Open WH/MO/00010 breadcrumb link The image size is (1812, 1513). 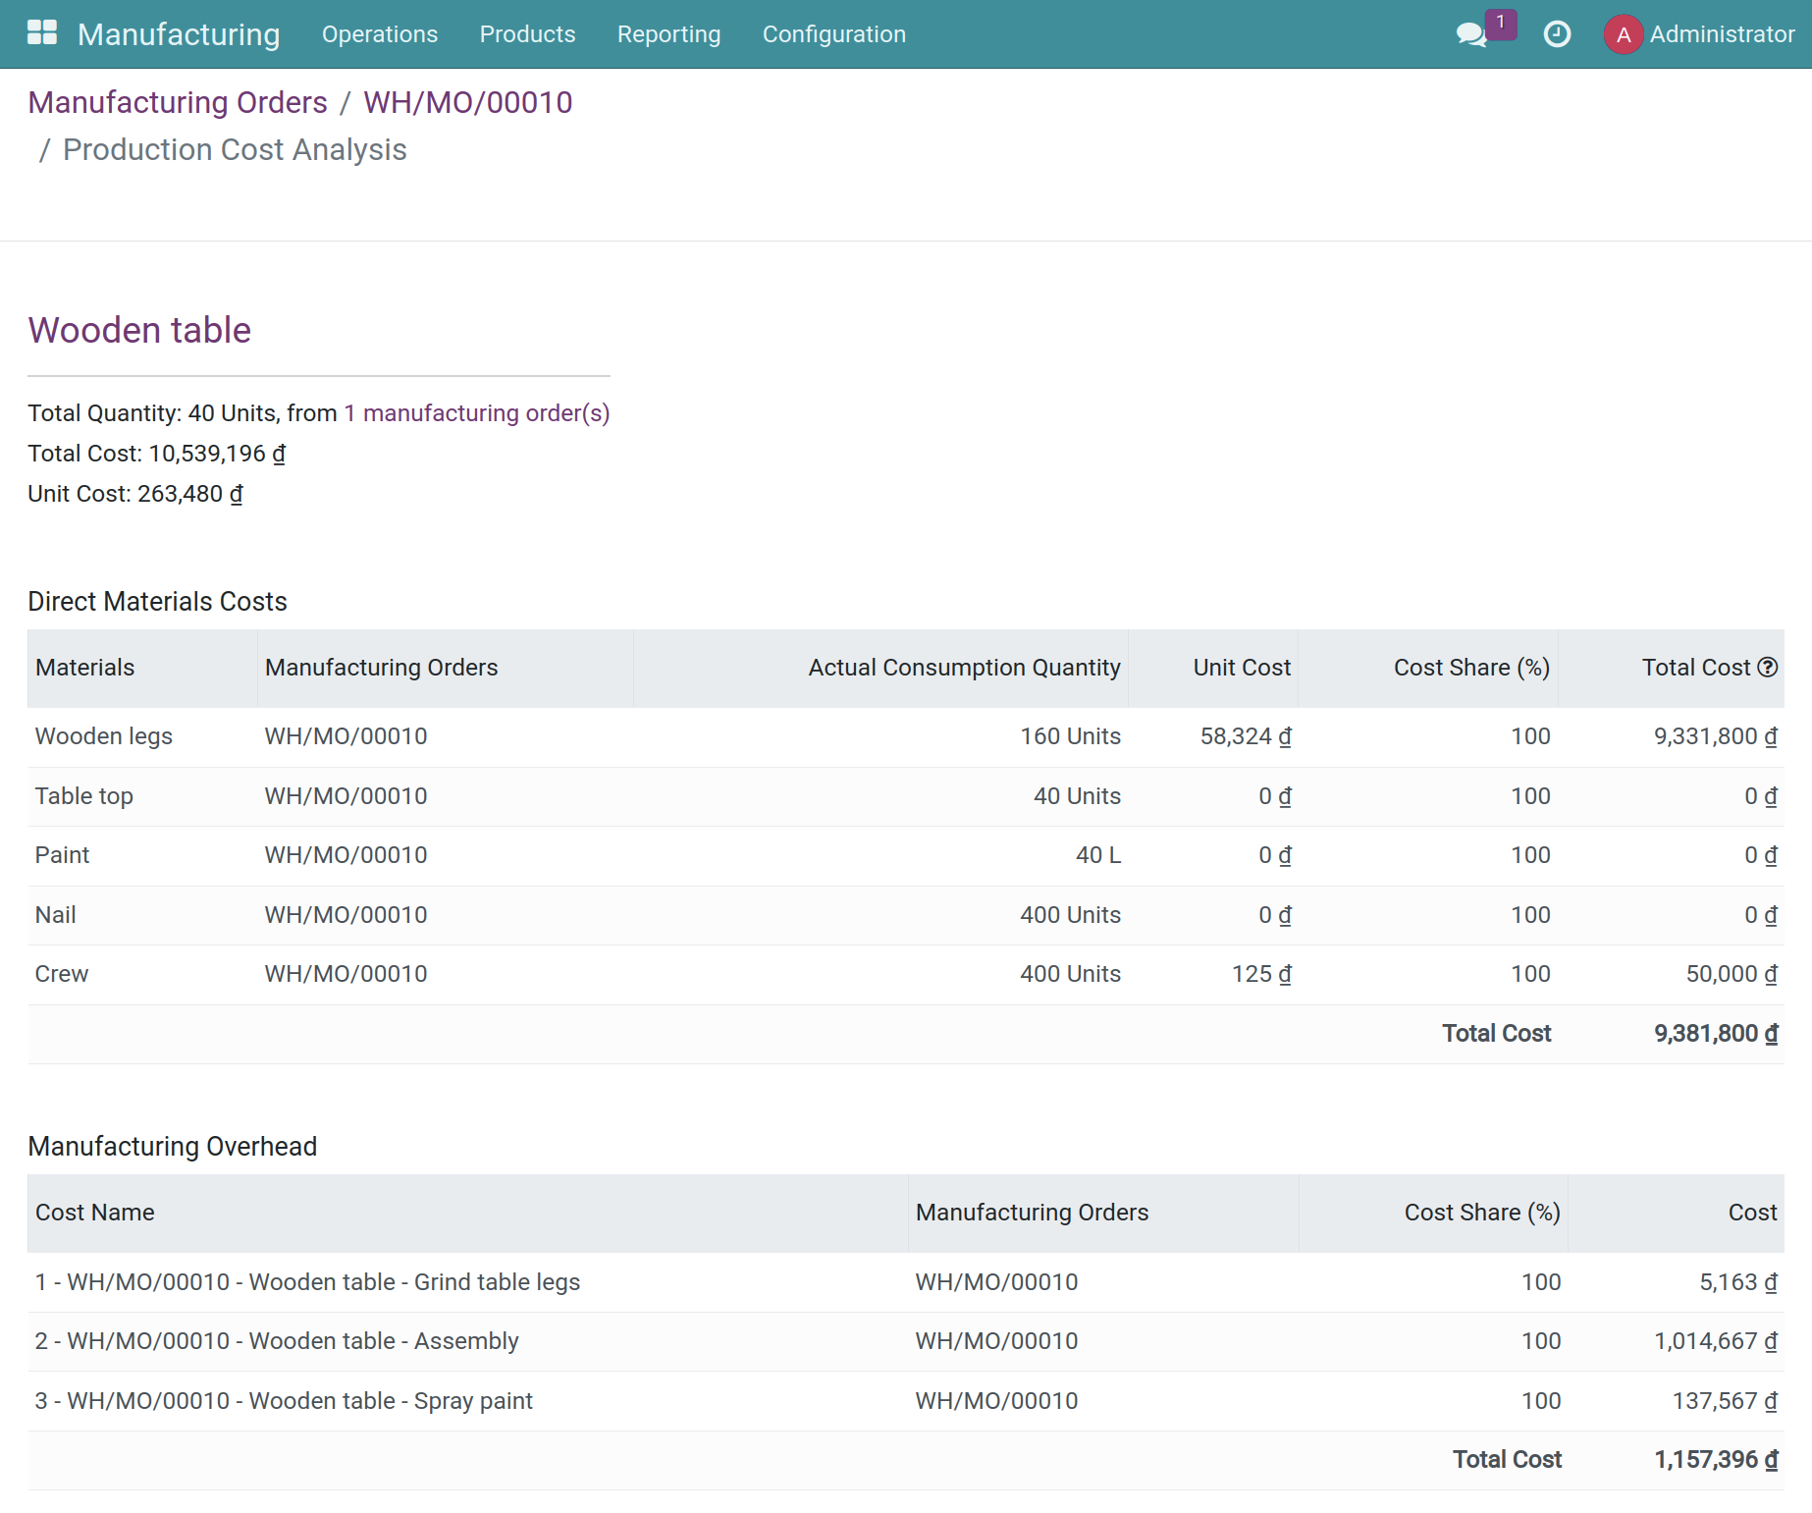point(468,102)
